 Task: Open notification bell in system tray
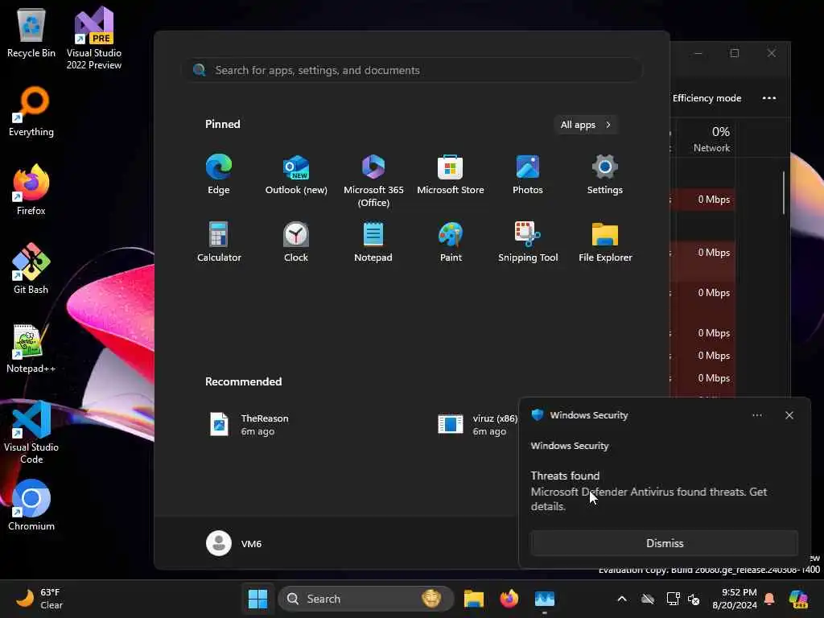click(x=769, y=599)
